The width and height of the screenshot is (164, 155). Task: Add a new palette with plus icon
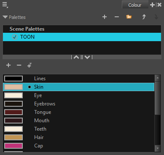click(x=105, y=17)
